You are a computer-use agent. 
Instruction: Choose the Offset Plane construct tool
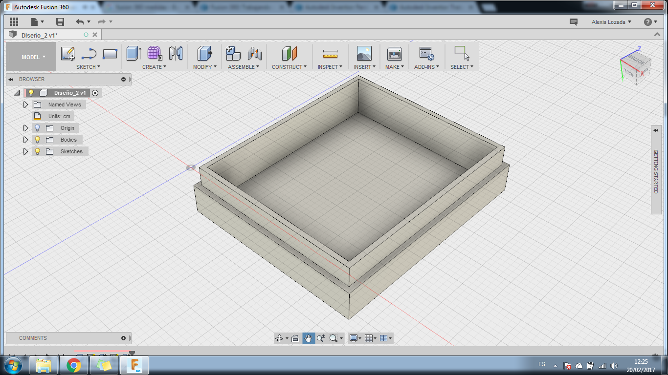click(289, 53)
